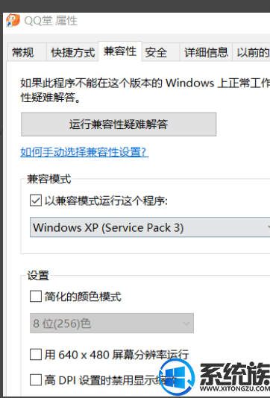Click the QQ堂 app icon in title bar
This screenshot has height=398, width=270.
click(13, 21)
